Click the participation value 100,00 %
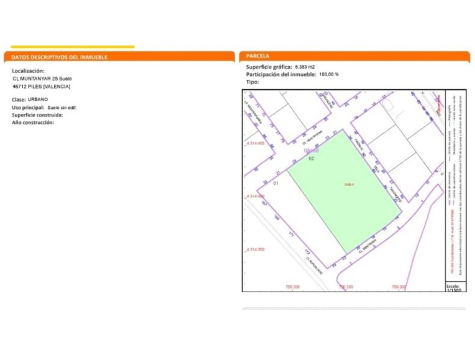Screen dimensions: 475x356 click(329, 74)
